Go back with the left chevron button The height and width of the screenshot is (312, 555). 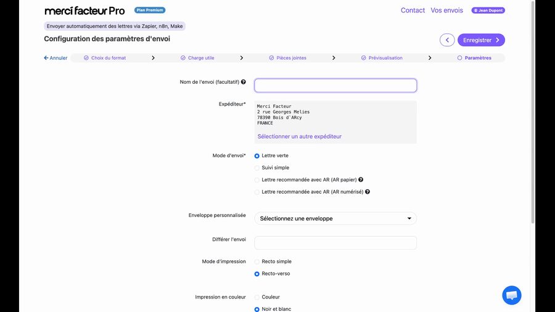tap(447, 40)
